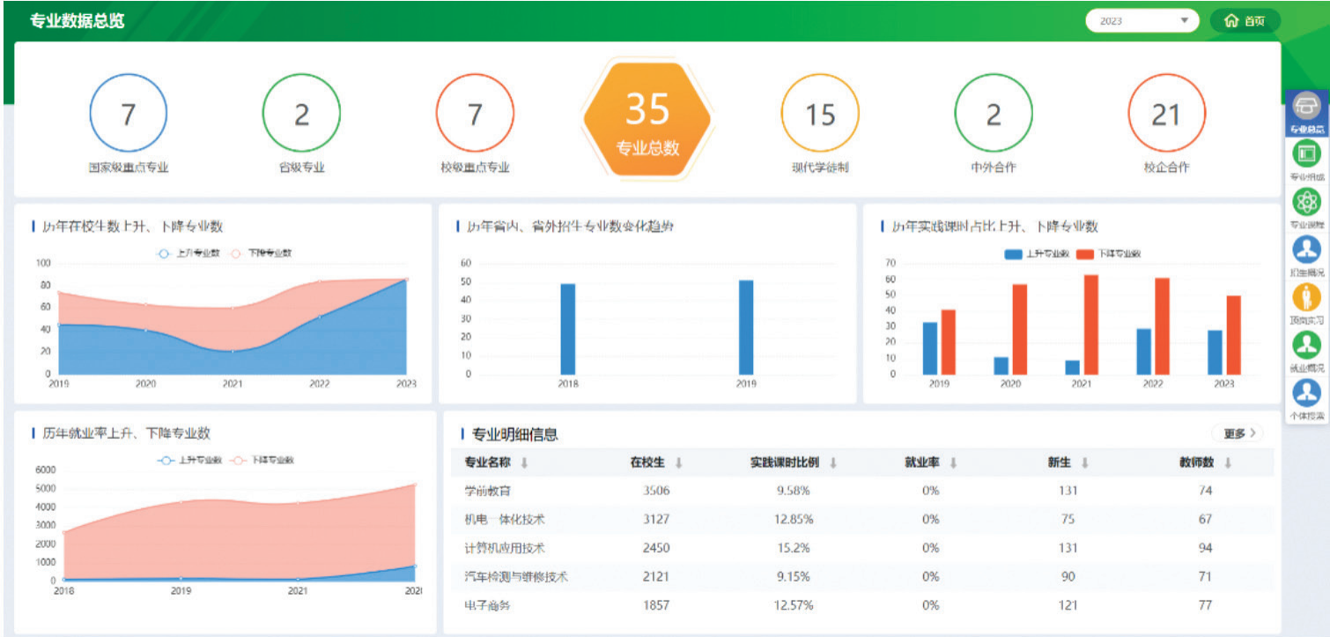Click the blue 2019 bar in 招生 chart
Image resolution: width=1330 pixels, height=637 pixels.
pos(746,327)
